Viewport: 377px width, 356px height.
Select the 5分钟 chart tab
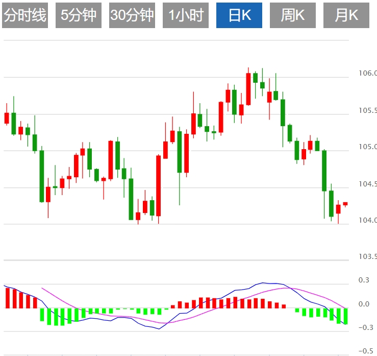click(x=78, y=15)
